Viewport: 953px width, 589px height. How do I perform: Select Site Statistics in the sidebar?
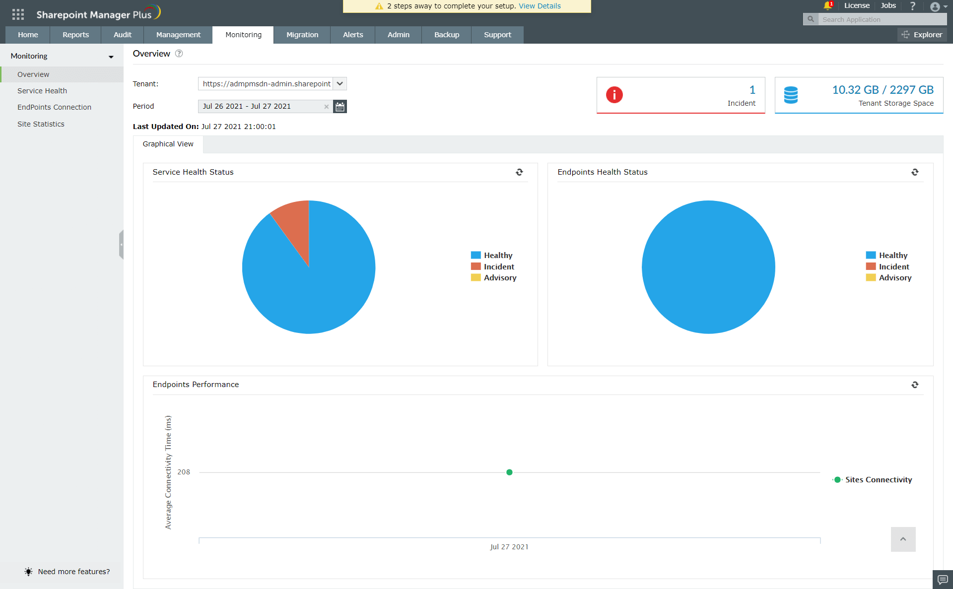[41, 124]
